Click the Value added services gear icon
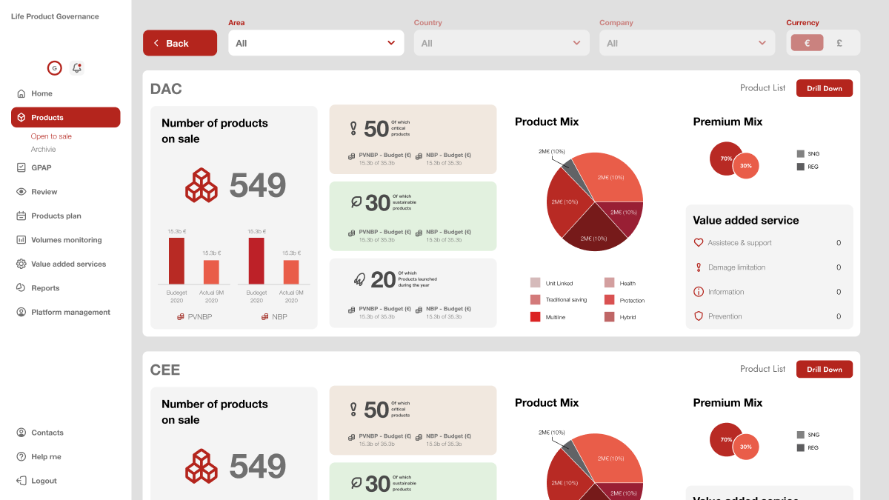889x500 pixels. 21,264
